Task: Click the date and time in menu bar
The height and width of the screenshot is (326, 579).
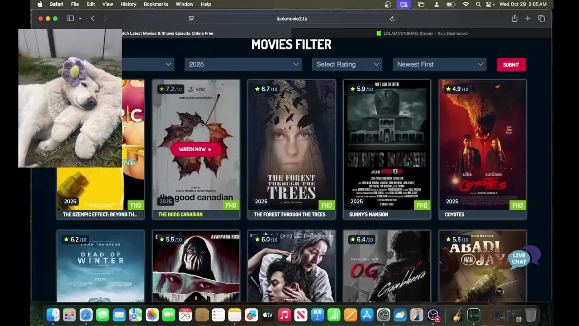Action: (523, 4)
